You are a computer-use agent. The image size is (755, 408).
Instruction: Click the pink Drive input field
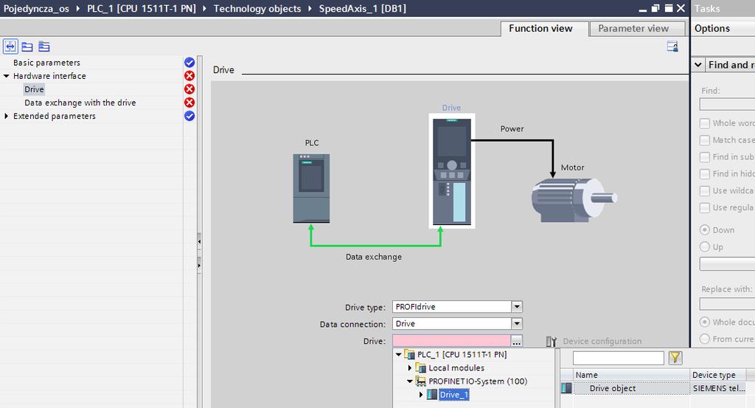click(451, 341)
